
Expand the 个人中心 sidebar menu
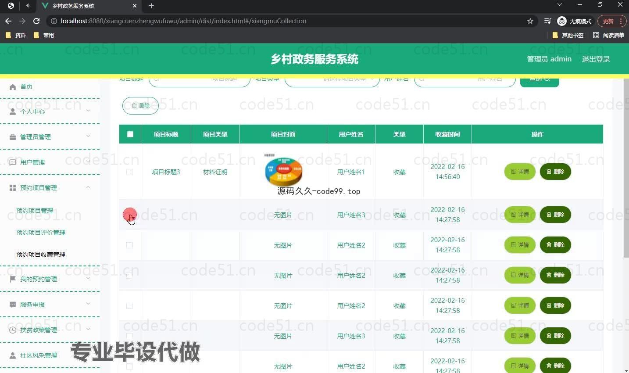50,111
